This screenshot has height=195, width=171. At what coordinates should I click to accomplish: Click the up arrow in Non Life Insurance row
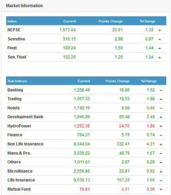(x=161, y=144)
